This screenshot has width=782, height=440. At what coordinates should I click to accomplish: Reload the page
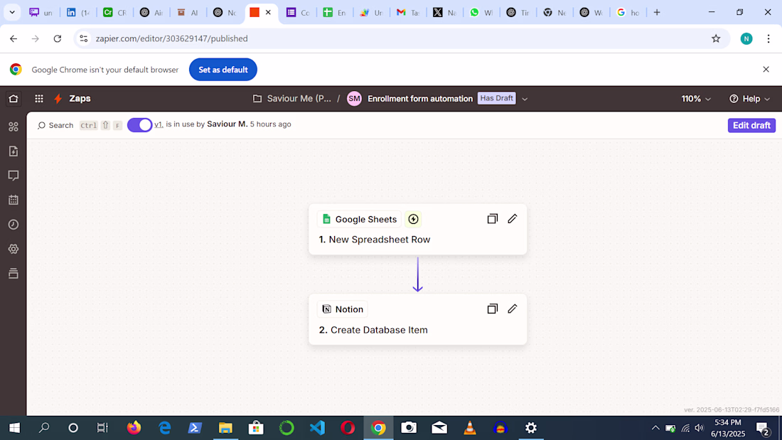point(58,38)
